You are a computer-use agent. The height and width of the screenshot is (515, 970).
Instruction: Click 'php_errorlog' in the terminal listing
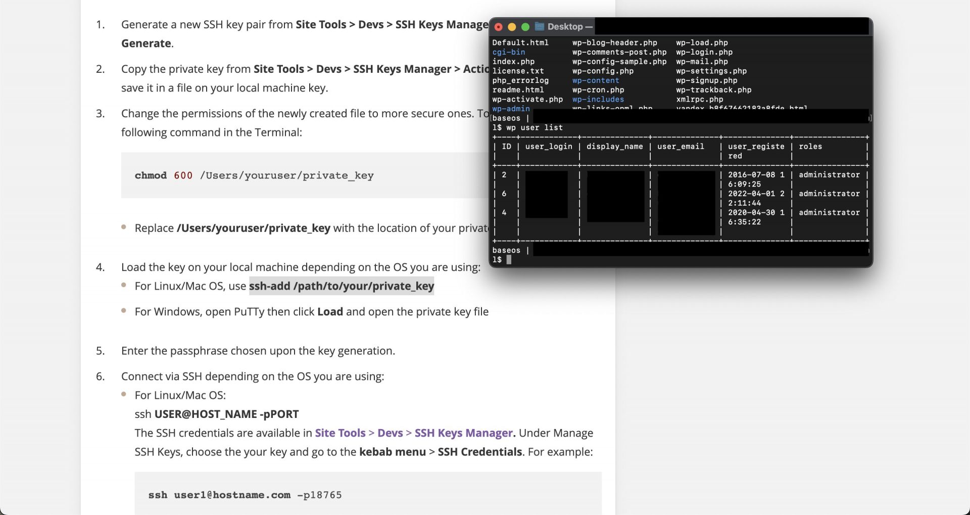point(520,80)
